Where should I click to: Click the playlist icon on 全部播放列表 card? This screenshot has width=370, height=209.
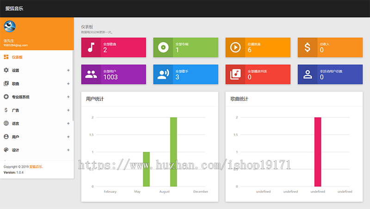pyautogui.click(x=235, y=74)
